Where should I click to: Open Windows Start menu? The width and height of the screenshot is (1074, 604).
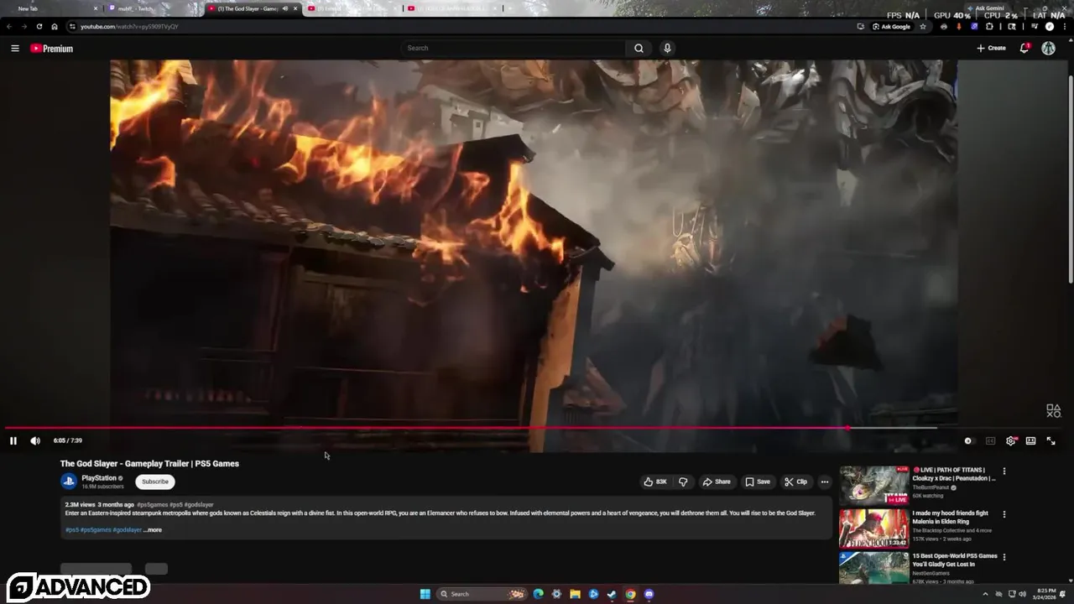point(425,594)
